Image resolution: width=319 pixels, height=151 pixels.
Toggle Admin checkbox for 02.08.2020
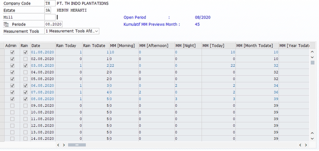pos(12,59)
